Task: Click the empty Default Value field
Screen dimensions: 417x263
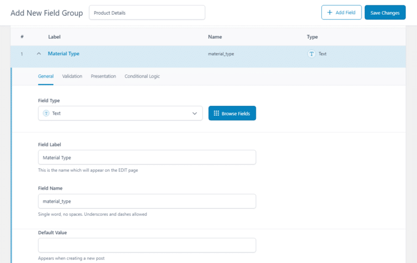Action: point(147,245)
